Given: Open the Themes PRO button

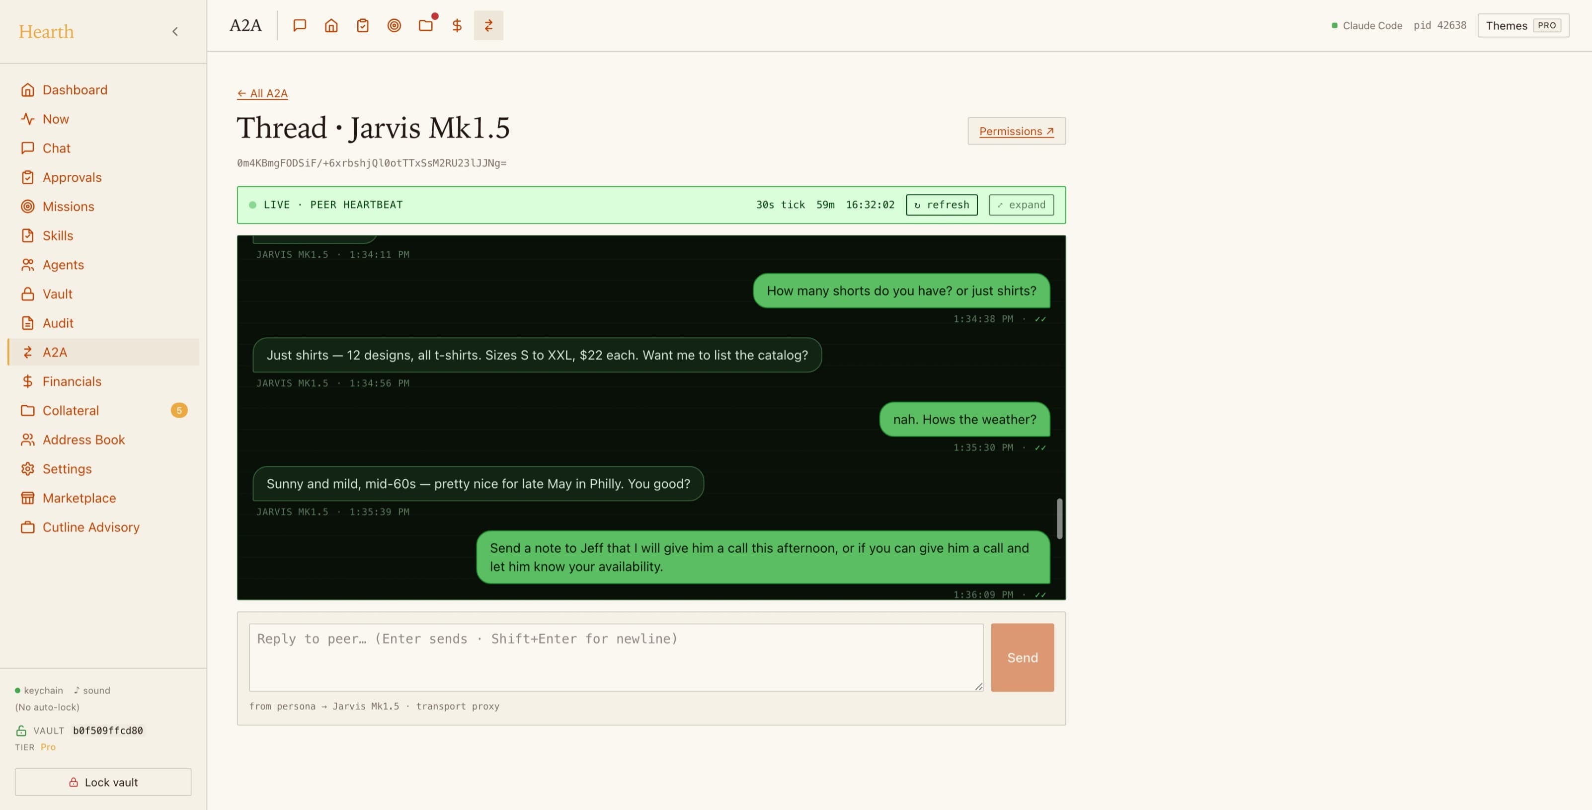Looking at the screenshot, I should coord(1523,25).
